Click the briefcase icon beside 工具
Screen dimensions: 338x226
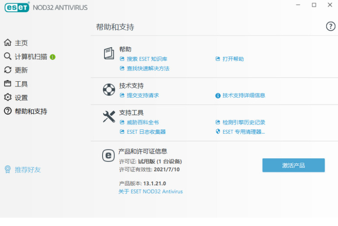pos(7,83)
